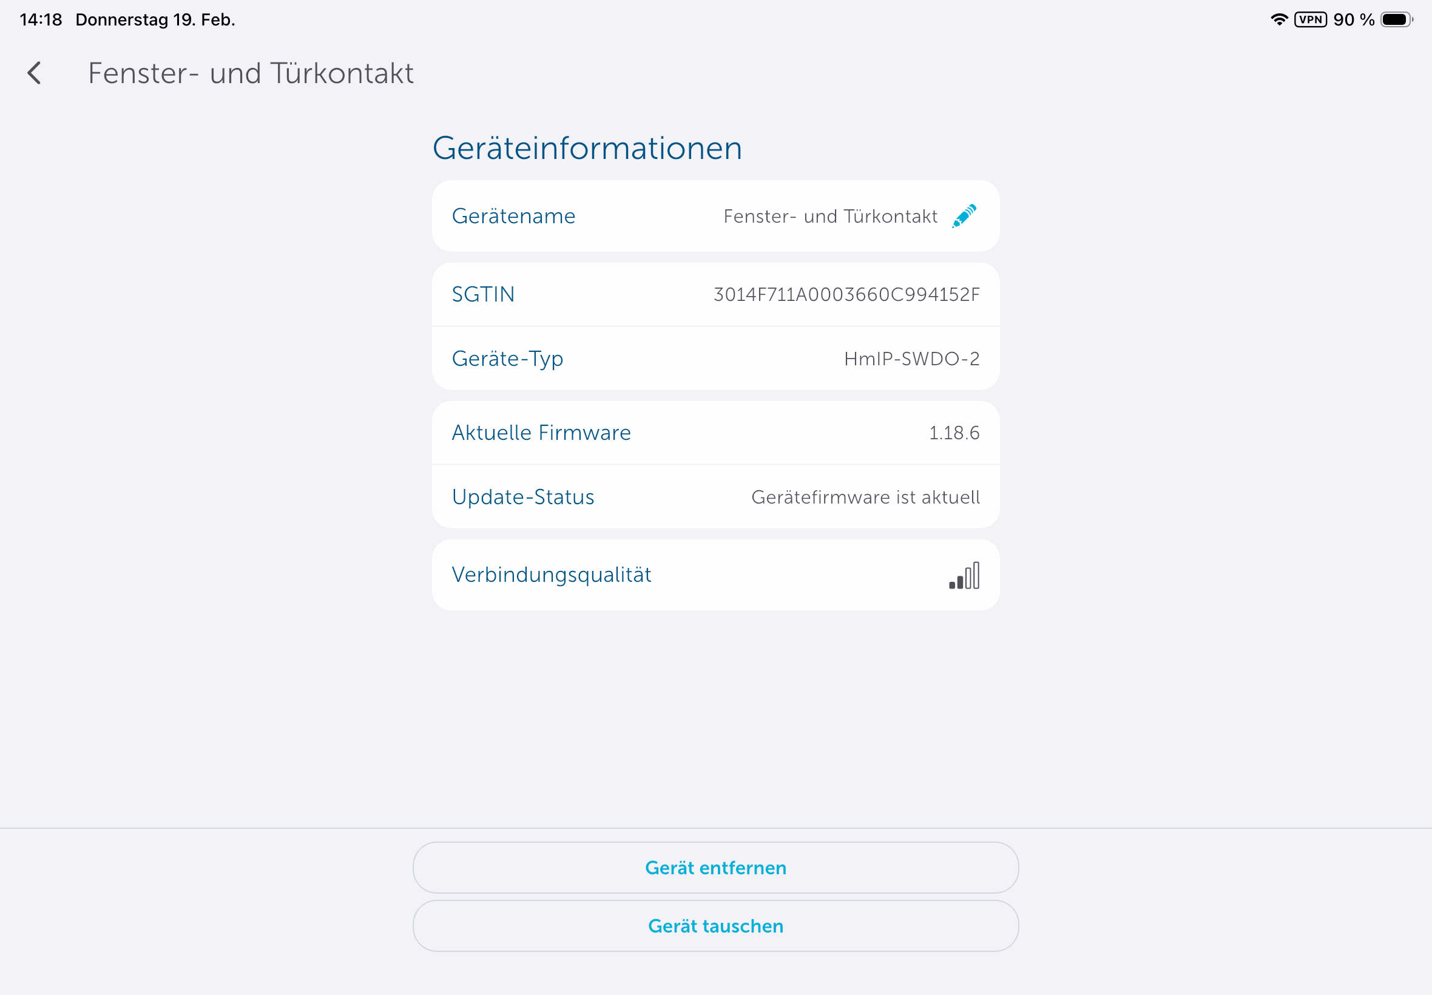Tap the battery icon in status bar

click(x=1396, y=19)
